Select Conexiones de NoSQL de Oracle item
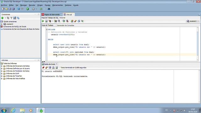This screenshot has width=201, height=113. 15,26
